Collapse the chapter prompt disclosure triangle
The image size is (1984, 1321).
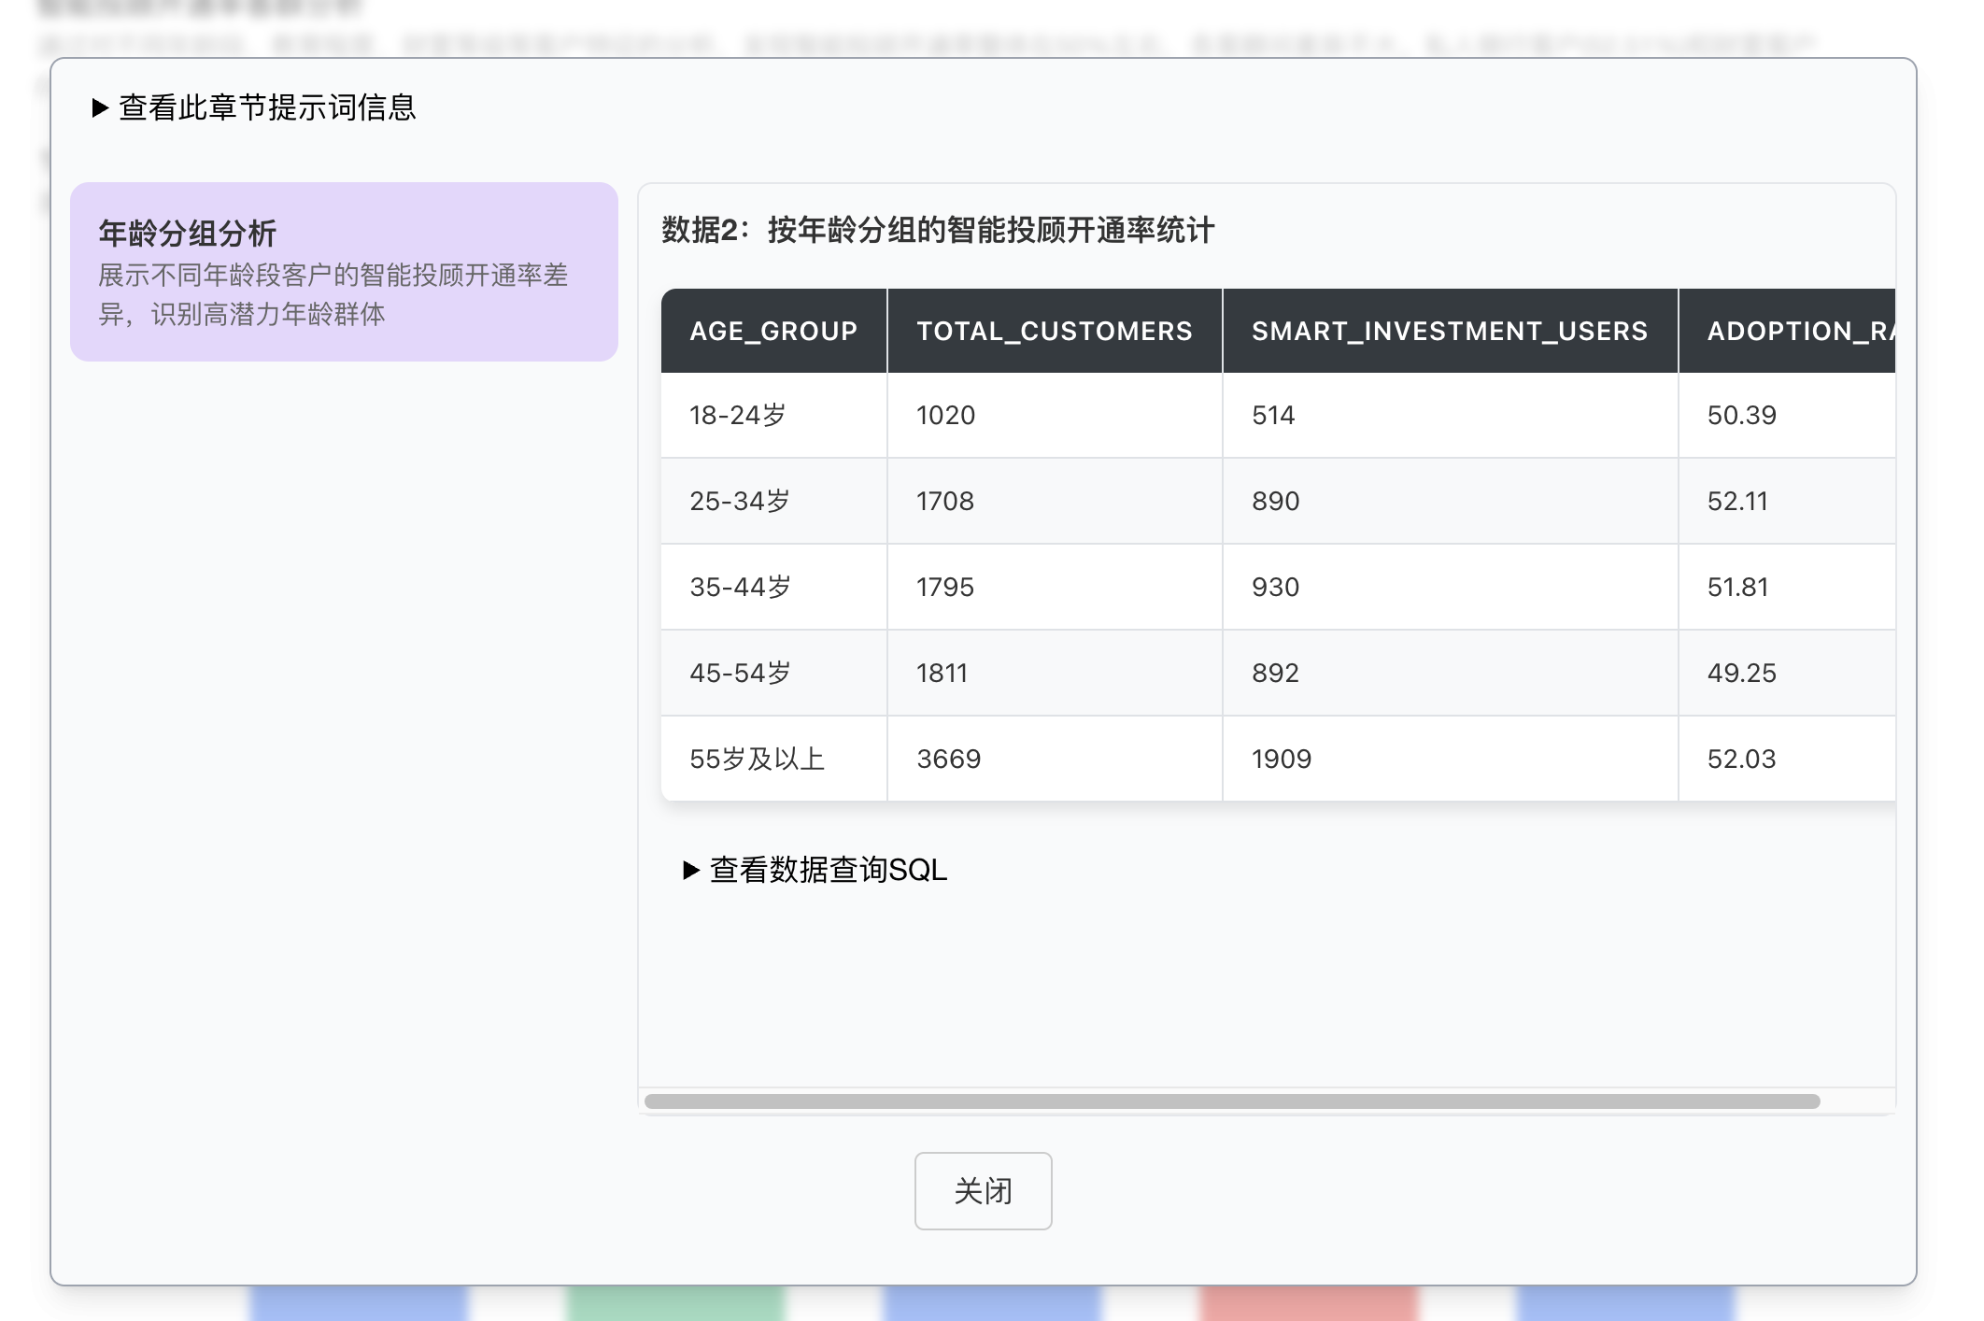click(99, 108)
